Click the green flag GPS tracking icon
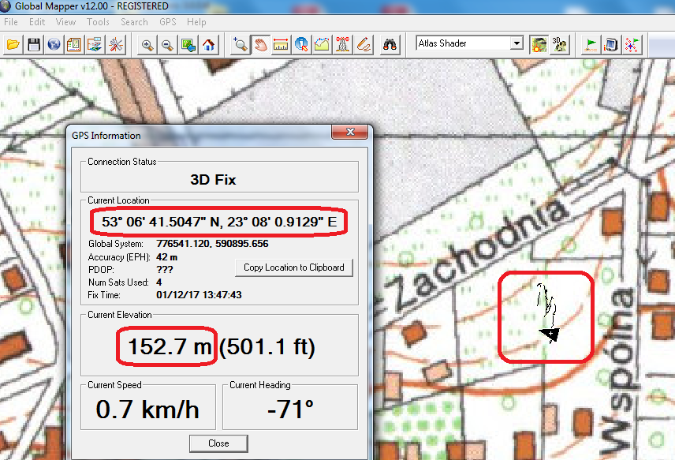 [x=591, y=44]
